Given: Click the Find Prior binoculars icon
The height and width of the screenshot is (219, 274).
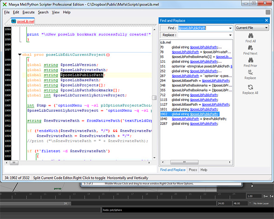Looking at the screenshot, I should click(251, 60).
